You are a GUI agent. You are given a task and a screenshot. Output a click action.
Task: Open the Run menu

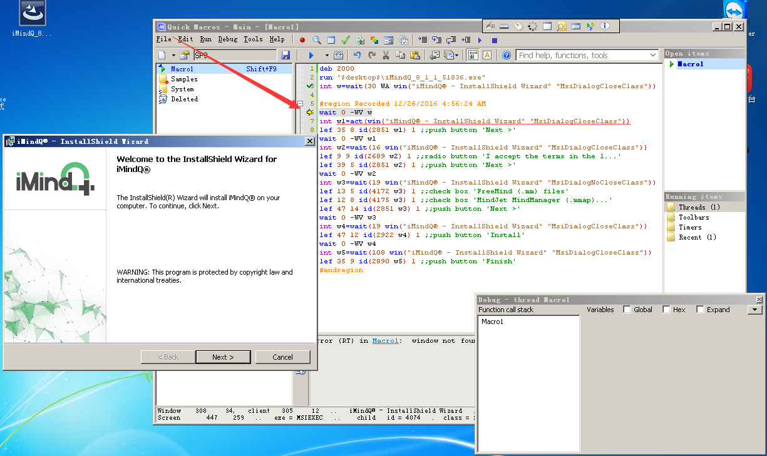[x=206, y=39]
